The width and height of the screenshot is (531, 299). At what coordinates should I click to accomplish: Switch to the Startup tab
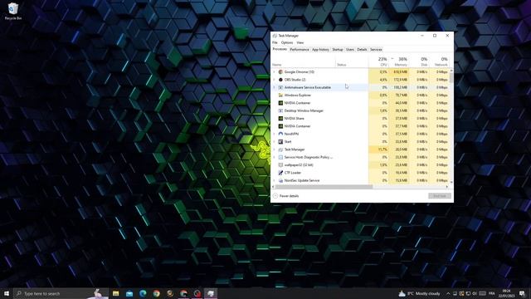pos(338,50)
